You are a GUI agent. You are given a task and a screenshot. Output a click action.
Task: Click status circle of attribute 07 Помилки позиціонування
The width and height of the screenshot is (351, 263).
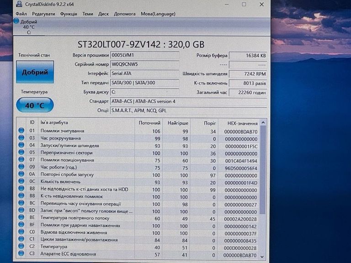pyautogui.click(x=21, y=159)
